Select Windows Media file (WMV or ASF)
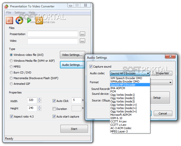Screen dimensions: 181x146 32,61
